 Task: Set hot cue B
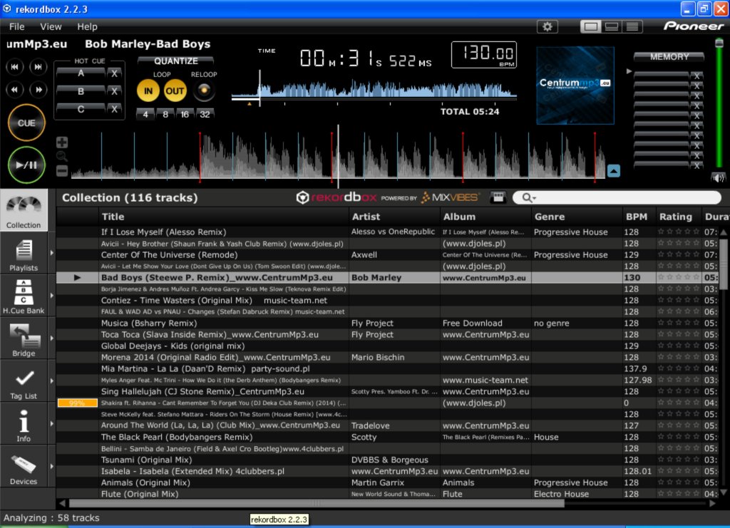click(x=81, y=91)
